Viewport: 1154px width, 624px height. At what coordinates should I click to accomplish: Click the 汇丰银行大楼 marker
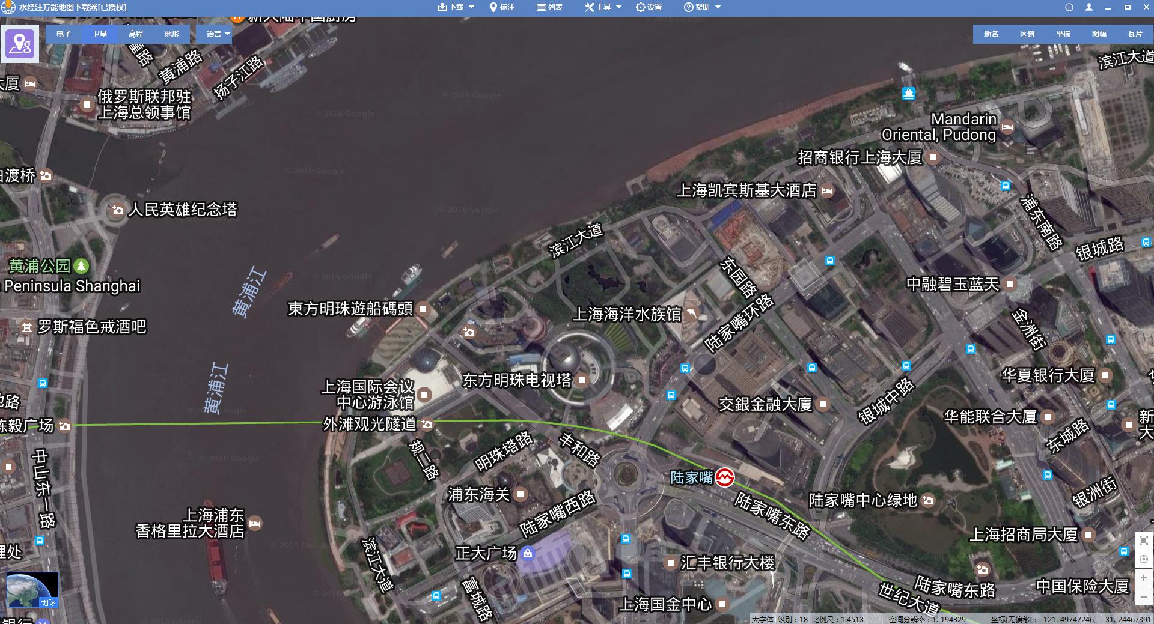click(x=670, y=563)
